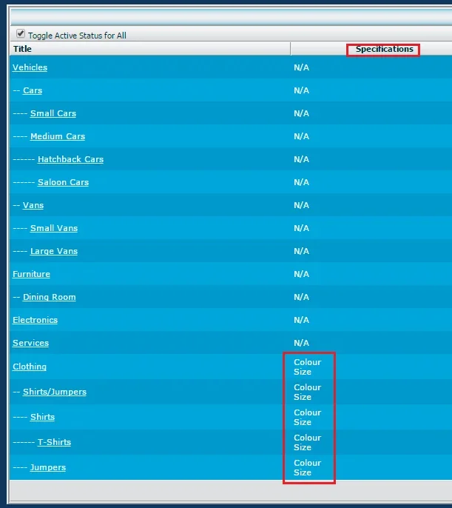Select Colour Size cell in Clothing row
This screenshot has height=508, width=452.
307,367
